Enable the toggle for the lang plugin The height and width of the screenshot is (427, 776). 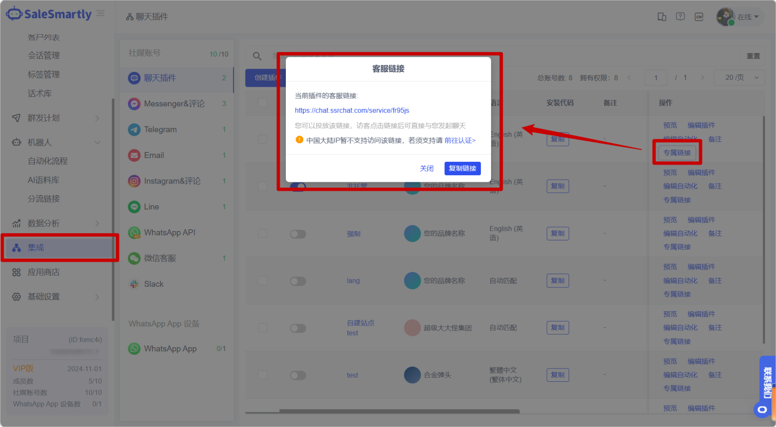click(298, 281)
